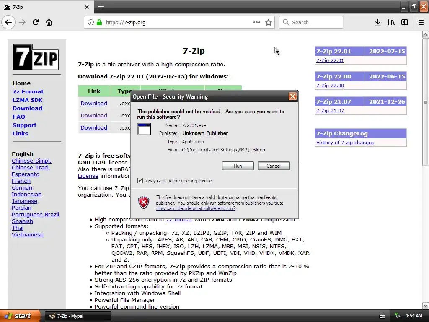The height and width of the screenshot is (322, 429).
Task: Switch language to Vietnamese
Action: (x=28, y=235)
